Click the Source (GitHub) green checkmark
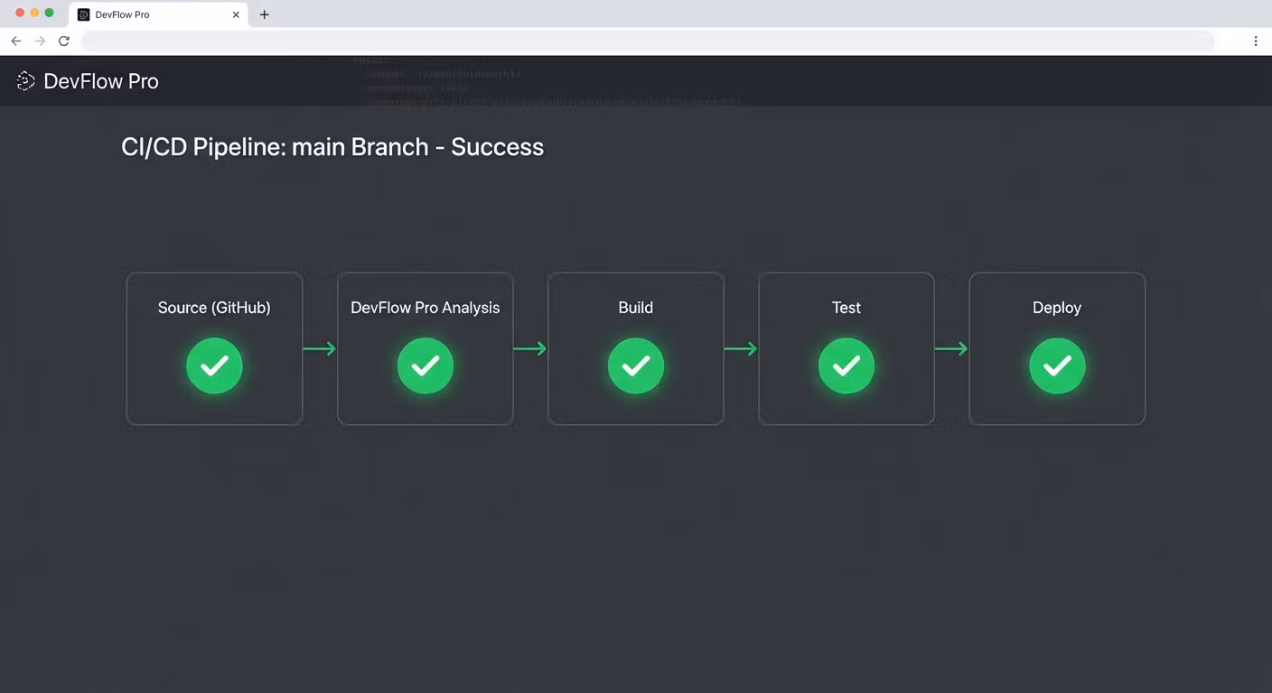 click(x=214, y=365)
